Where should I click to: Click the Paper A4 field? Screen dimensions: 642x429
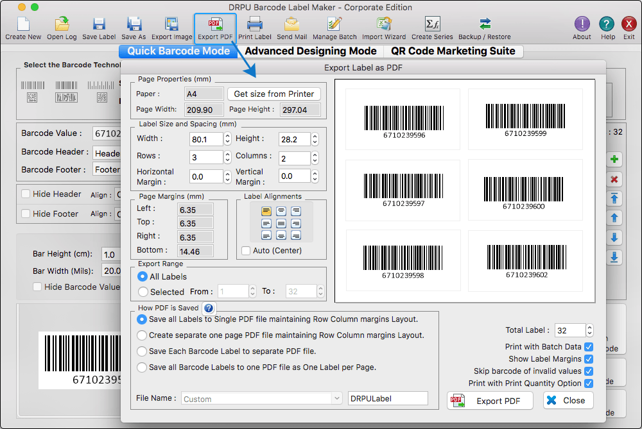pyautogui.click(x=204, y=94)
